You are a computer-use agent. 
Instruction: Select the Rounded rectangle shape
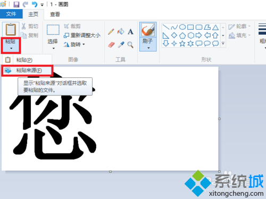click(199, 27)
